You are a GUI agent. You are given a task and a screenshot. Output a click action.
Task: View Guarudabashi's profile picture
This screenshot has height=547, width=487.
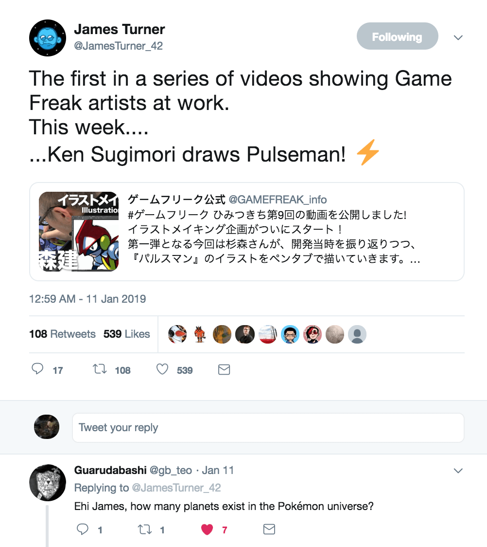48,482
